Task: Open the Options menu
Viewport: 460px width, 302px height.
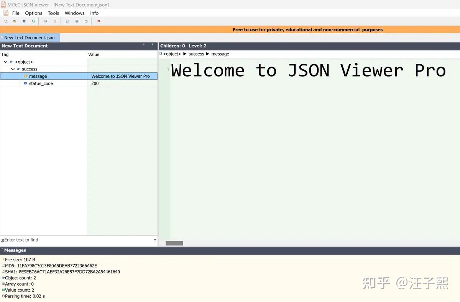Action: pyautogui.click(x=33, y=13)
